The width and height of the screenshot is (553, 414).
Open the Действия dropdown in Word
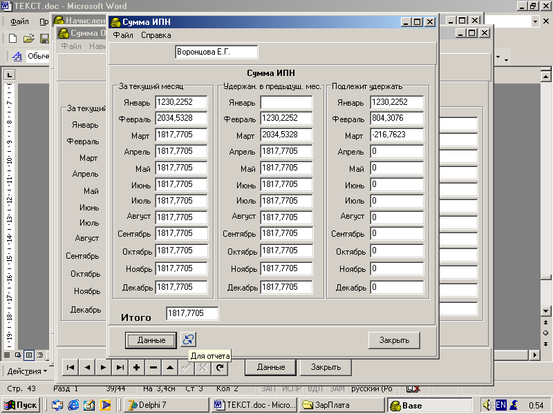click(28, 371)
